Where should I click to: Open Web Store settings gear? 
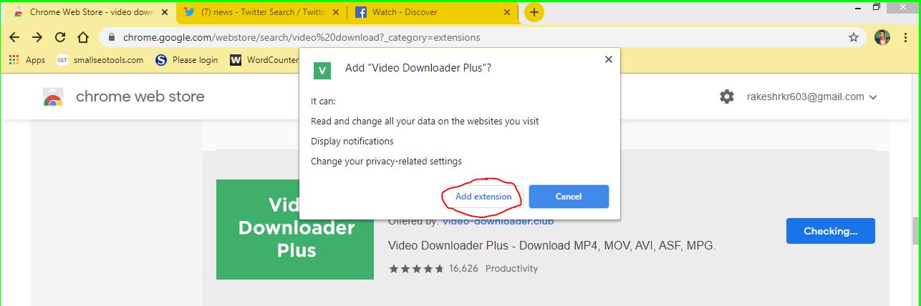727,97
